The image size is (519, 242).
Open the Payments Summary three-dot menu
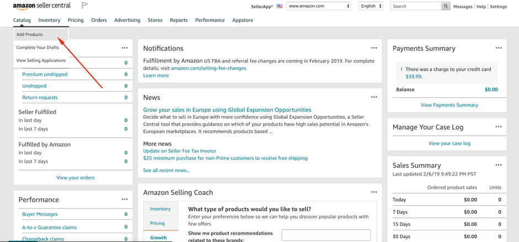(499, 48)
